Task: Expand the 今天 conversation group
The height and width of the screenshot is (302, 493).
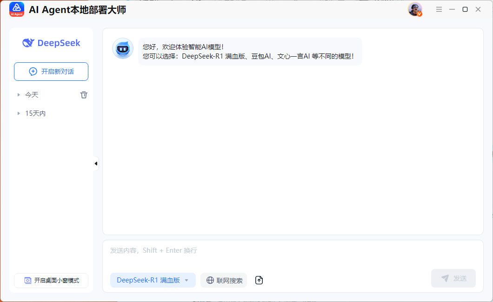Action: (19, 95)
